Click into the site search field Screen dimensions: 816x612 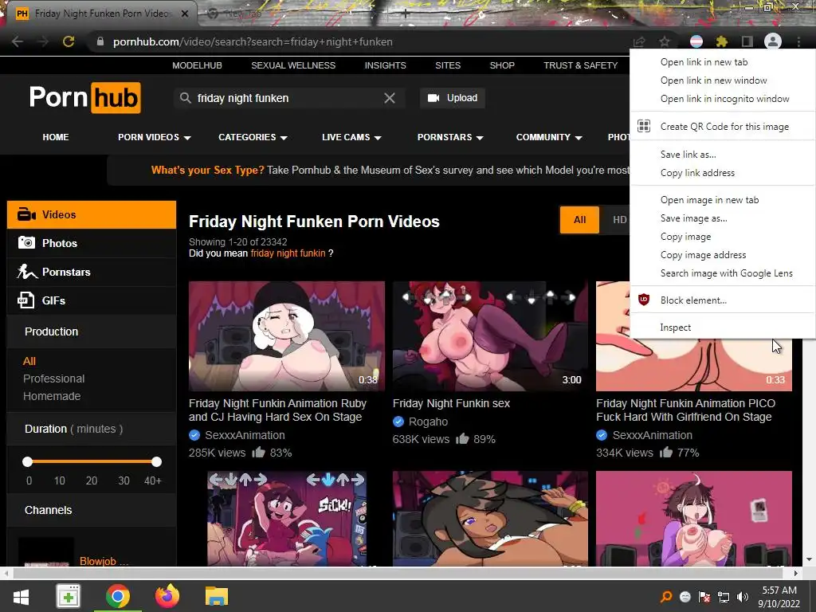click(288, 98)
